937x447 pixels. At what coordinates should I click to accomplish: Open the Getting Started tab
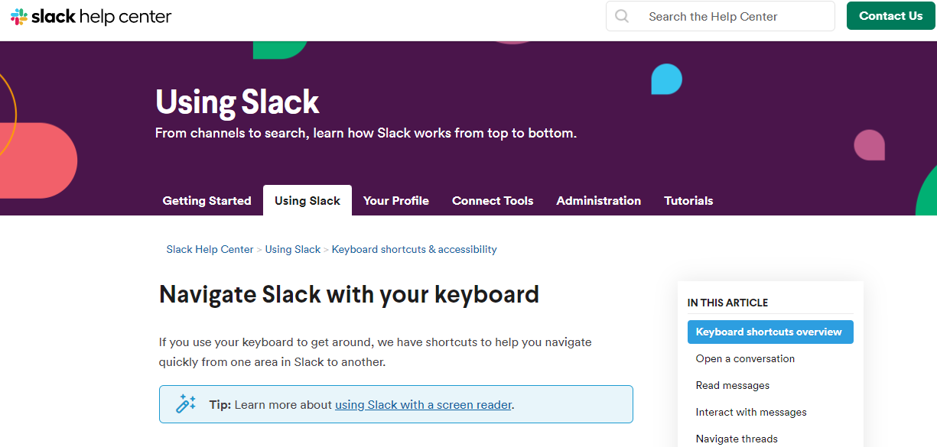(x=207, y=200)
